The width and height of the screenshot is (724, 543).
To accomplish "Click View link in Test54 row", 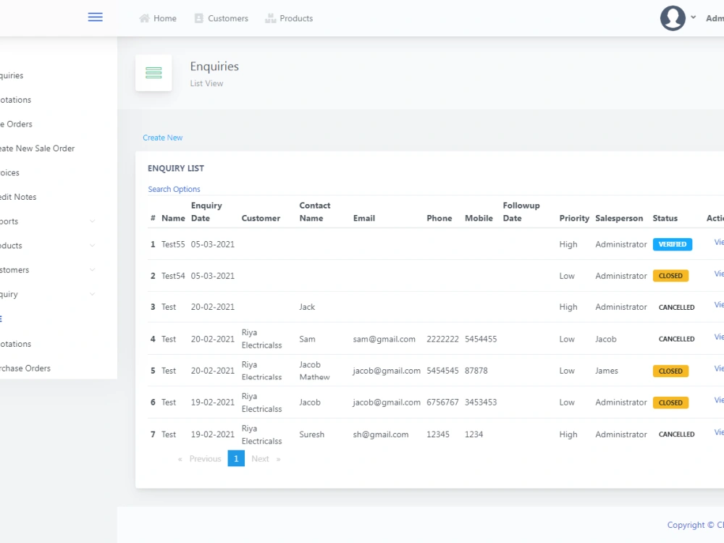I will click(x=719, y=274).
